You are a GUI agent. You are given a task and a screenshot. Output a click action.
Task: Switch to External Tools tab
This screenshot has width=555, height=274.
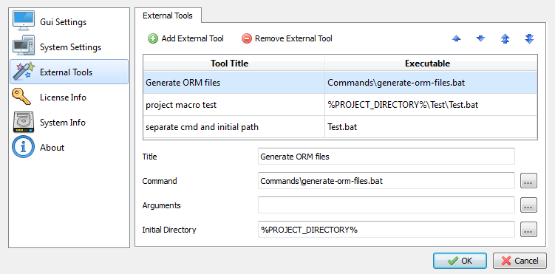[168, 16]
